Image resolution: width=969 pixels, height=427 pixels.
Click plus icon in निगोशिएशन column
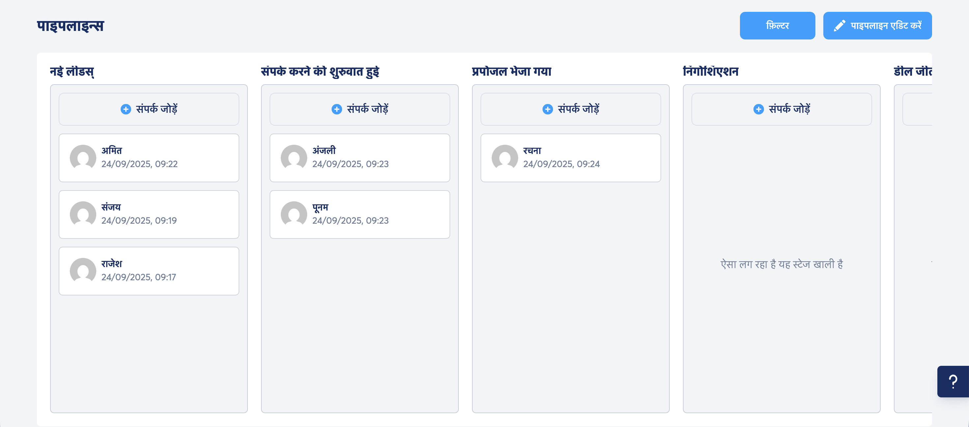(x=758, y=109)
